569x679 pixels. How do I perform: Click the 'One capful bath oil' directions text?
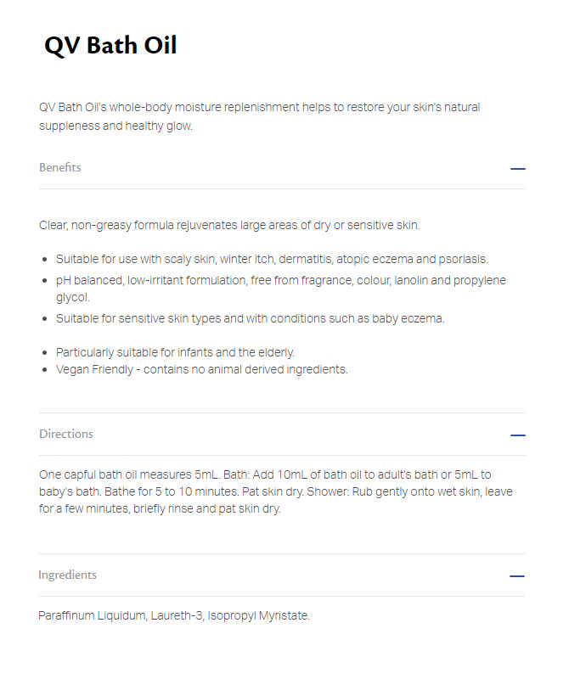click(x=276, y=491)
